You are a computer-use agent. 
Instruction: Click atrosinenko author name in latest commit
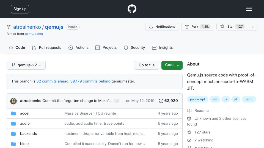[x=31, y=101]
